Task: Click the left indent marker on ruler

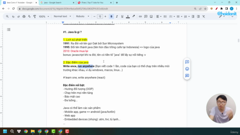Action: pyautogui.click(x=63, y=22)
